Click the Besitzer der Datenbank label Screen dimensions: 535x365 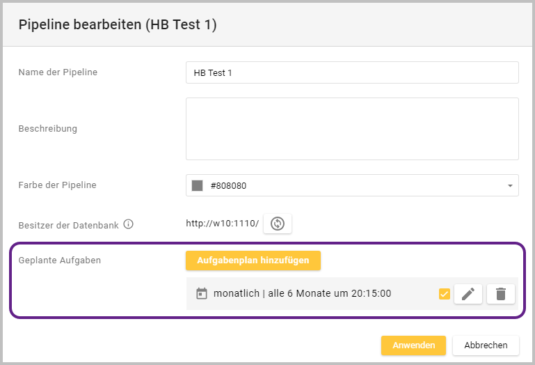pyautogui.click(x=68, y=225)
